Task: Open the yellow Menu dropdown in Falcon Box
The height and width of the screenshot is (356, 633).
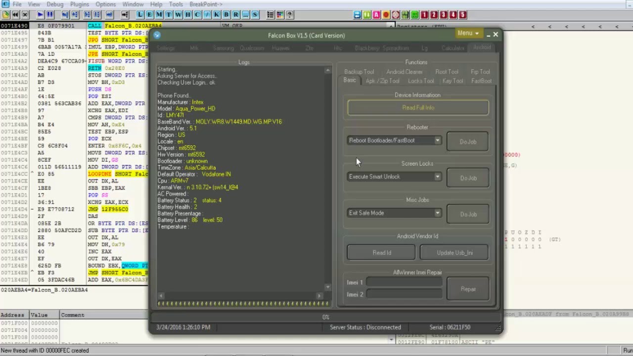Action: click(468, 33)
